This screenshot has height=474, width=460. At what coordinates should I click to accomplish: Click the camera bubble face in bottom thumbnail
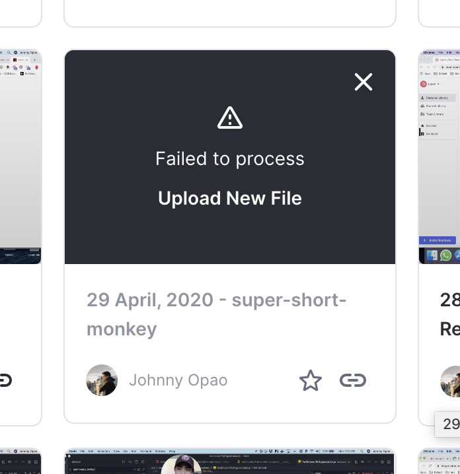[182, 465]
